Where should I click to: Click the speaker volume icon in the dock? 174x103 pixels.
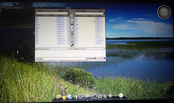click(105, 96)
